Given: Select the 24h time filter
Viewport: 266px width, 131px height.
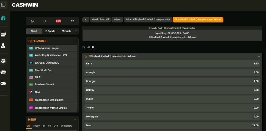Looking at the screenshot, I should click(56, 126).
